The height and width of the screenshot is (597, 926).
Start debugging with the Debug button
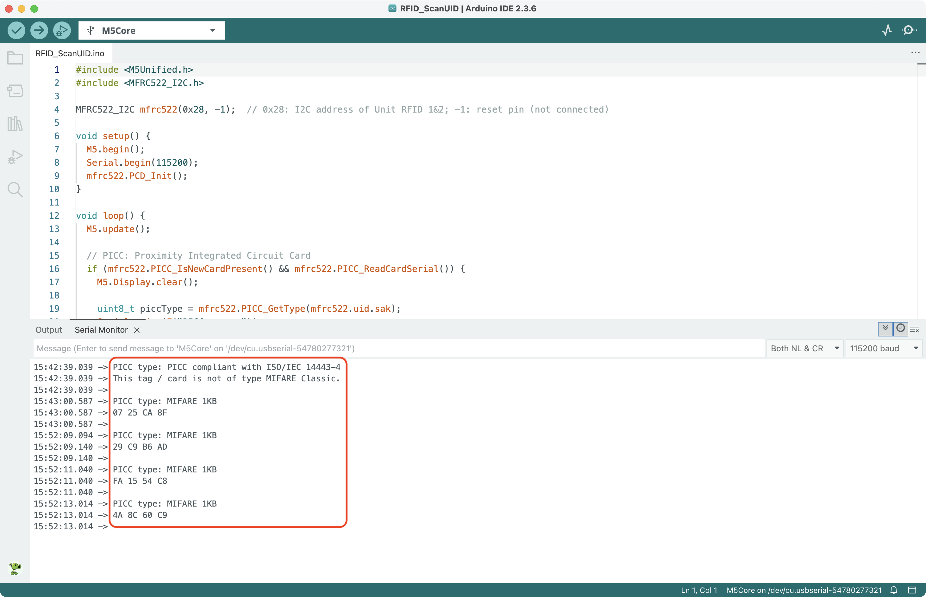pos(62,30)
